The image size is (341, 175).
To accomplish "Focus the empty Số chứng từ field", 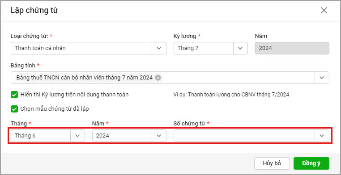I will click(x=244, y=136).
